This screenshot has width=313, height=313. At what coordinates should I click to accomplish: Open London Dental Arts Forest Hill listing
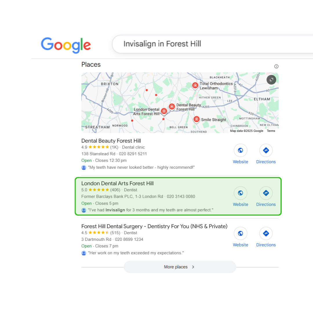[117, 183]
